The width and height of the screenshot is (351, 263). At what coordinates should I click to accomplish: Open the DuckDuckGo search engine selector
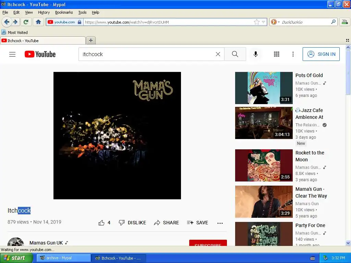[275, 22]
